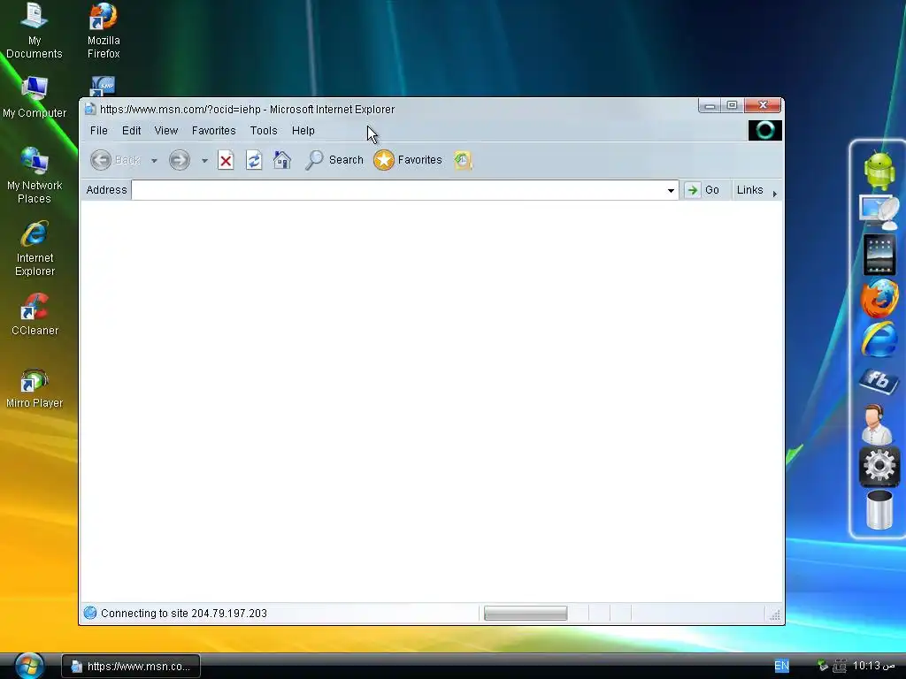Image resolution: width=906 pixels, height=679 pixels.
Task: Click the IE throbber logo icon
Action: (x=765, y=131)
